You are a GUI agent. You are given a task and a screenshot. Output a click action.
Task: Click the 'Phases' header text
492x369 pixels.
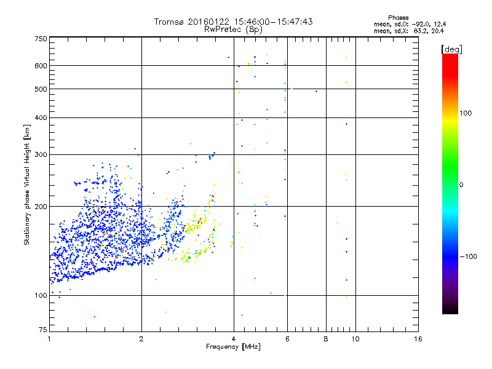coord(398,18)
